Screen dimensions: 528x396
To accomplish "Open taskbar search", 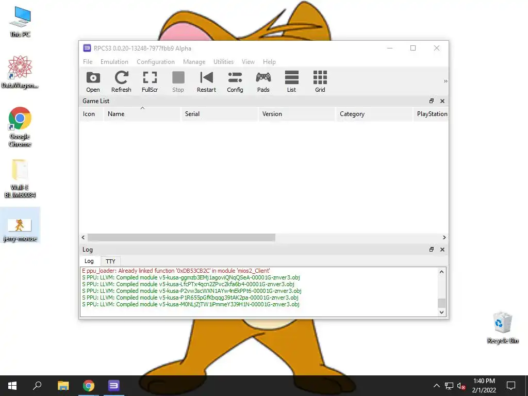I will pos(37,386).
